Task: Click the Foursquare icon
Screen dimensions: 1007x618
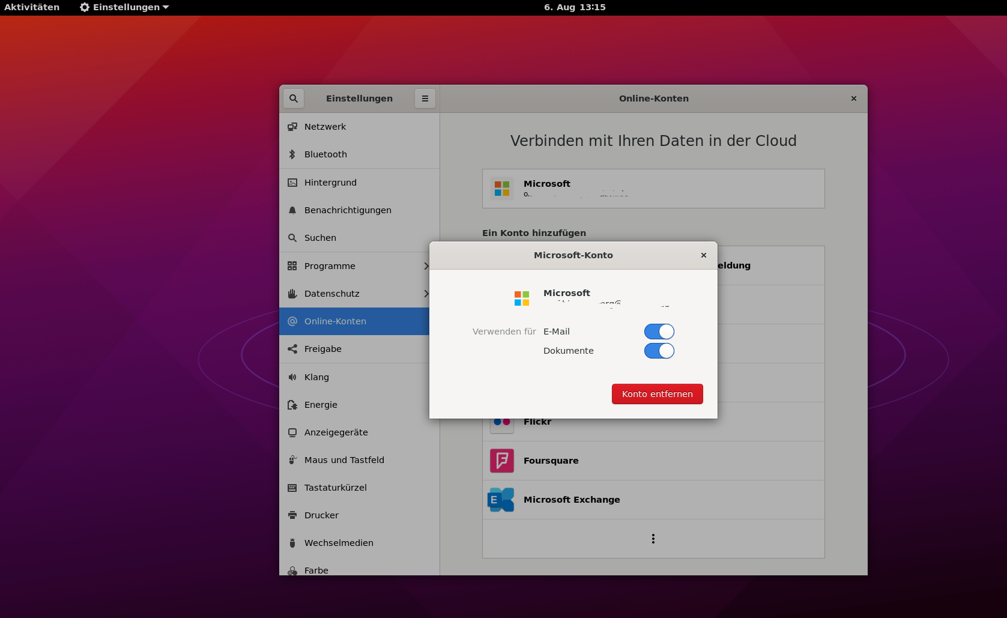Action: pyautogui.click(x=501, y=461)
